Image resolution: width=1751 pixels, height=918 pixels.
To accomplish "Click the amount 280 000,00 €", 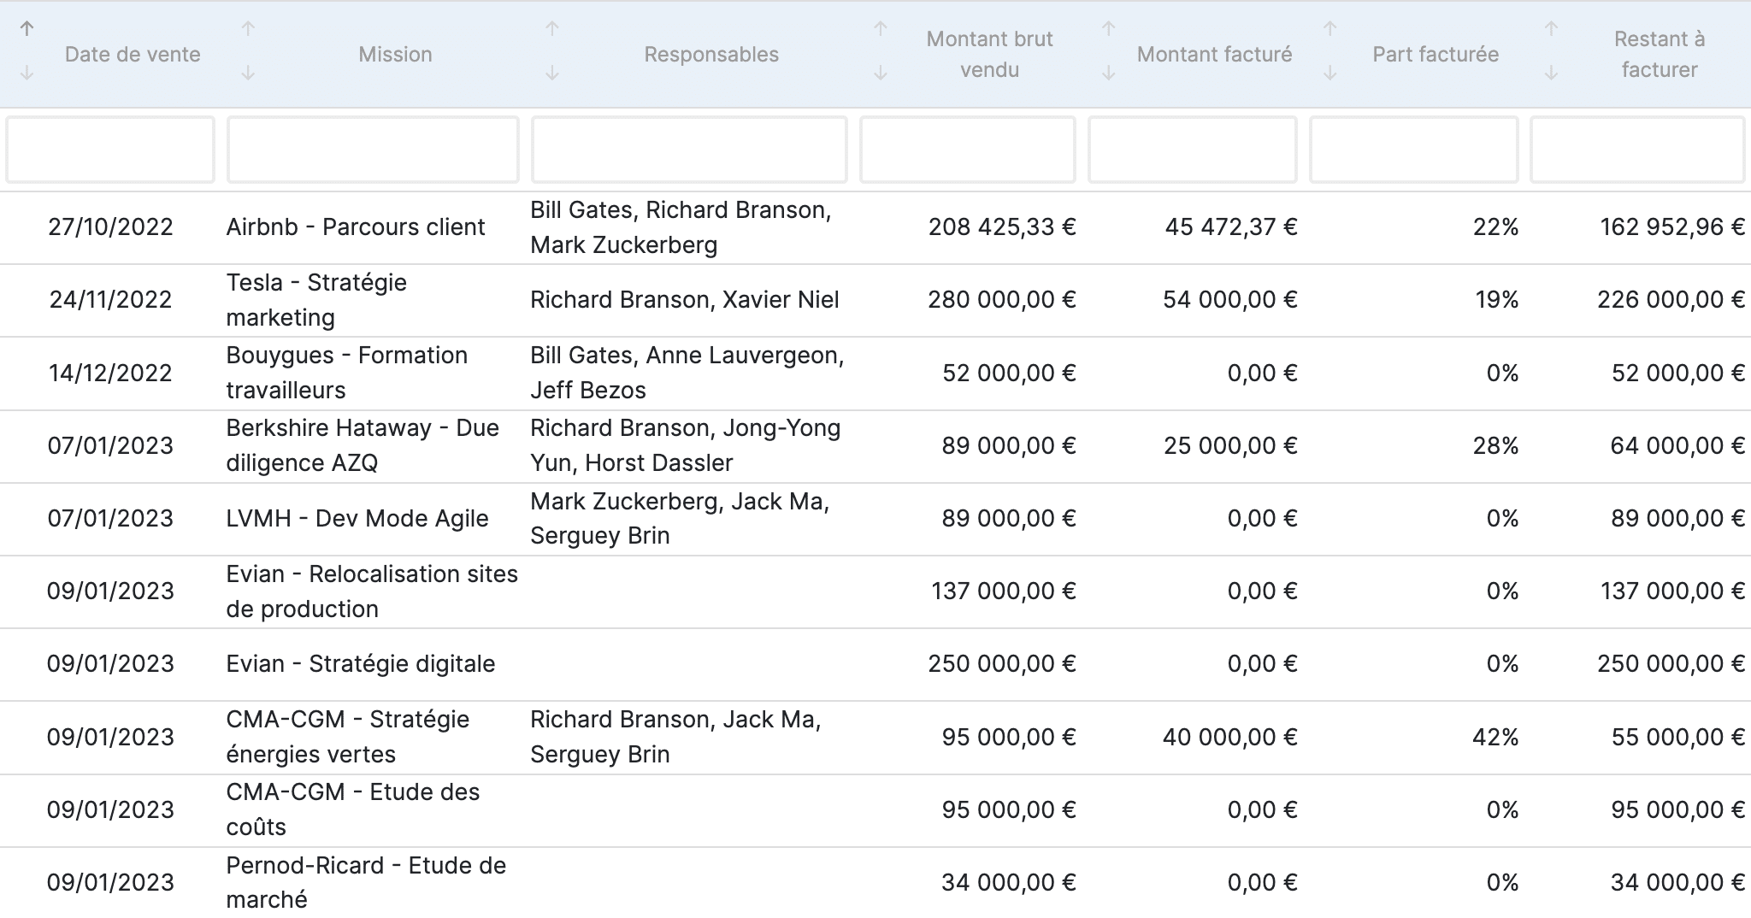I will pyautogui.click(x=1002, y=300).
